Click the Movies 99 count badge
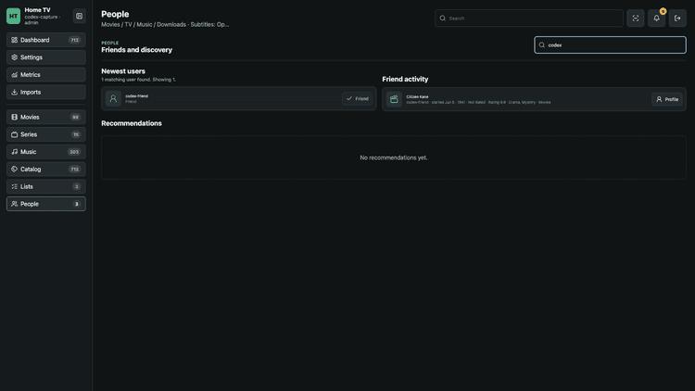Image resolution: width=695 pixels, height=391 pixels. coord(75,117)
